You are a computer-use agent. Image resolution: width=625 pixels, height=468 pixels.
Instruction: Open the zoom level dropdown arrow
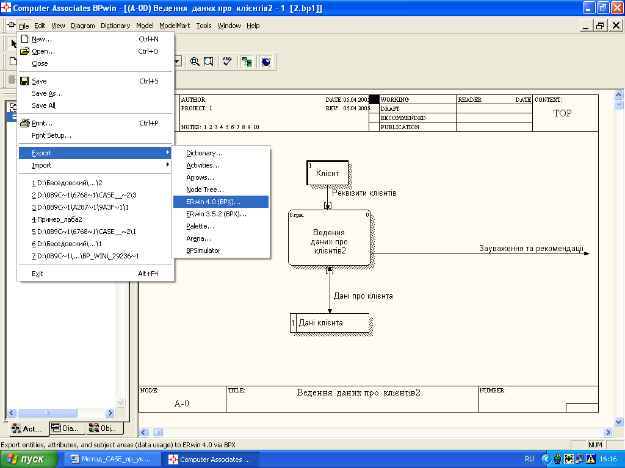click(178, 62)
